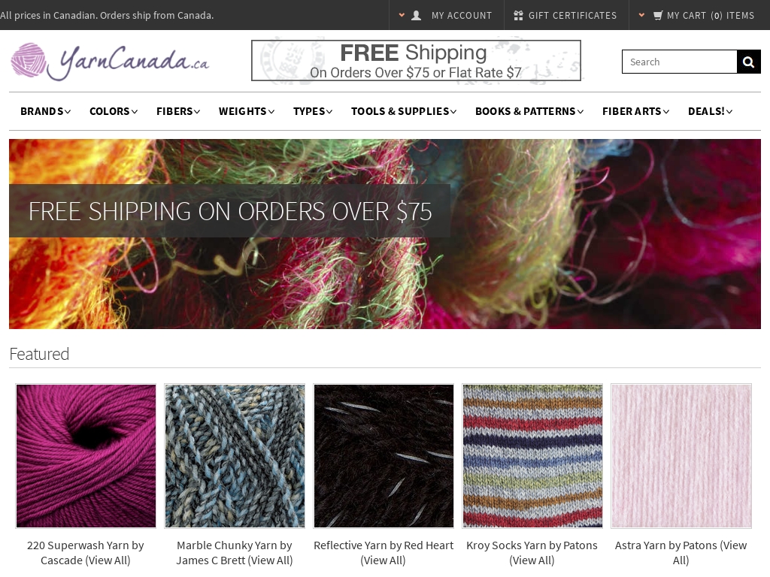Open the Brands dropdown menu
This screenshot has height=577, width=770.
[x=46, y=111]
